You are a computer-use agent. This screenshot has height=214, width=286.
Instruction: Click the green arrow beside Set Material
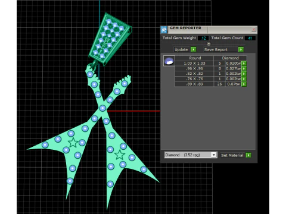click(248, 155)
